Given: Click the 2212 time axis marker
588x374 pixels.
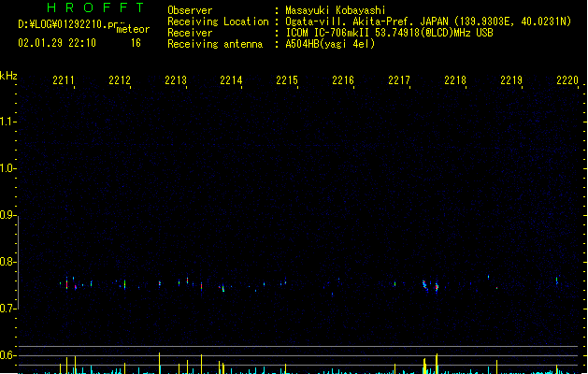Looking at the screenshot, I should pyautogui.click(x=120, y=80).
